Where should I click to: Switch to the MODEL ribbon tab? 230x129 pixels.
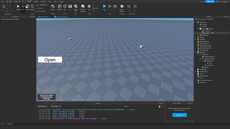pyautogui.click(x=36, y=1)
